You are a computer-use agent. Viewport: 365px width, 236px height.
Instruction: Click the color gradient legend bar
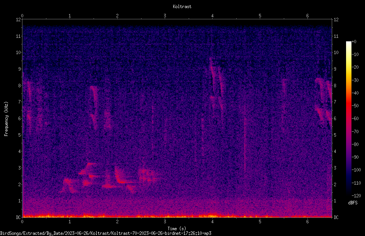coord(348,119)
